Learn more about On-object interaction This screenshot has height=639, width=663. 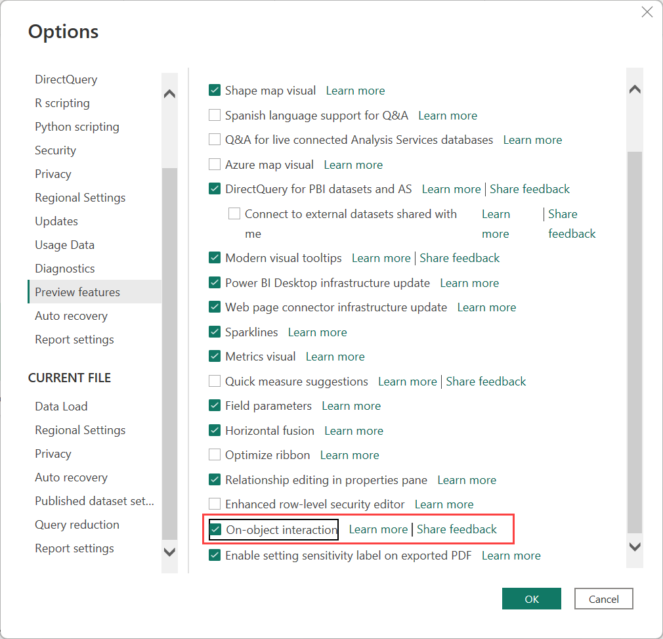pyautogui.click(x=378, y=529)
